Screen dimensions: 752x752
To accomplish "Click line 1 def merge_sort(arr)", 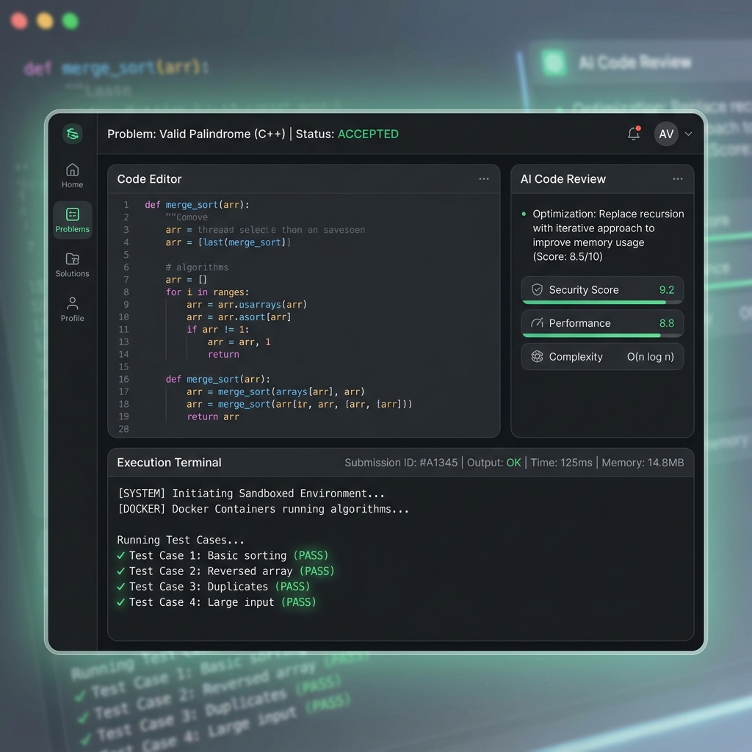I will (197, 205).
